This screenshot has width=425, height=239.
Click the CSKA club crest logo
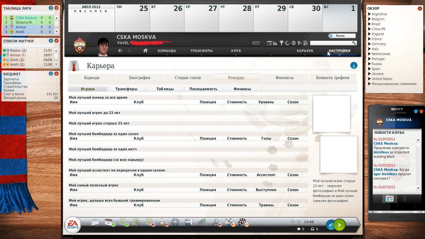80,45
